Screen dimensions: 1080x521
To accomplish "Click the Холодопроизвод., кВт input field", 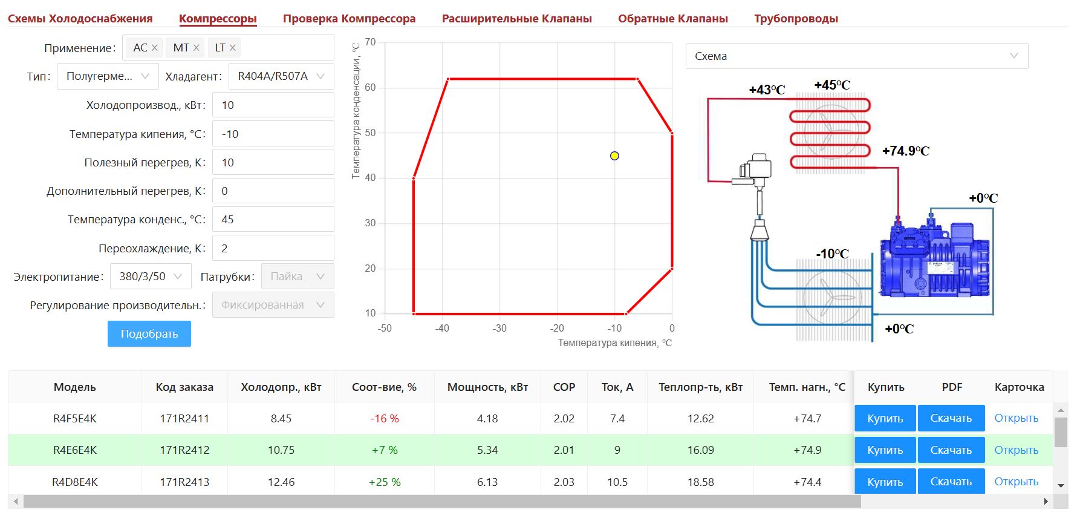I will click(x=273, y=105).
